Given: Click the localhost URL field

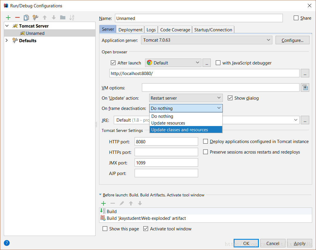Looking at the screenshot, I should pos(204,73).
